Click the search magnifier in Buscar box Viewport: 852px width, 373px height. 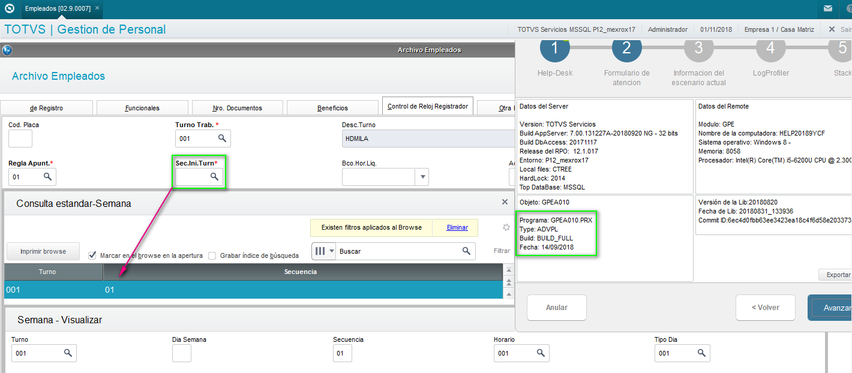coord(466,251)
